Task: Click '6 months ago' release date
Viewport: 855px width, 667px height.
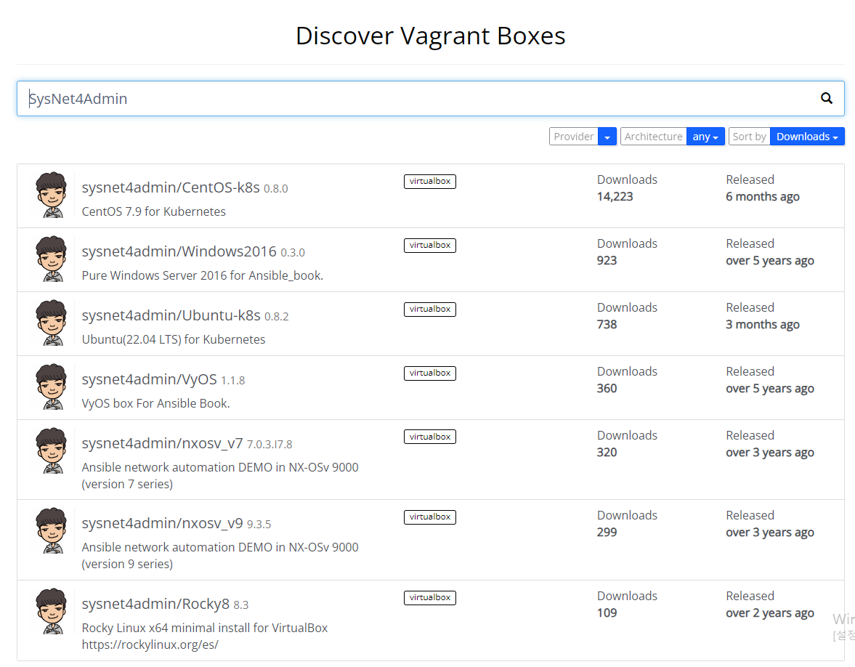Action: click(762, 197)
